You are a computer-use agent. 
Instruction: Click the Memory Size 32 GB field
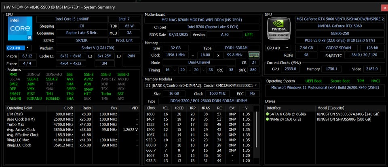pos(176,48)
